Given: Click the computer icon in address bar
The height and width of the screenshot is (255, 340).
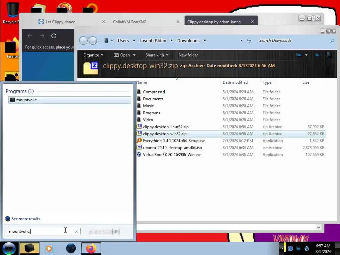Looking at the screenshot, I should pos(106,41).
